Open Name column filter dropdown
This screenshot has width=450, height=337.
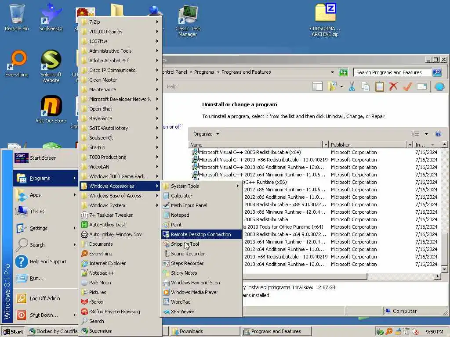tap(326, 145)
